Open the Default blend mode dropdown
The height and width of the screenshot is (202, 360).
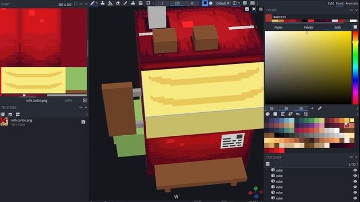pos(223,3)
